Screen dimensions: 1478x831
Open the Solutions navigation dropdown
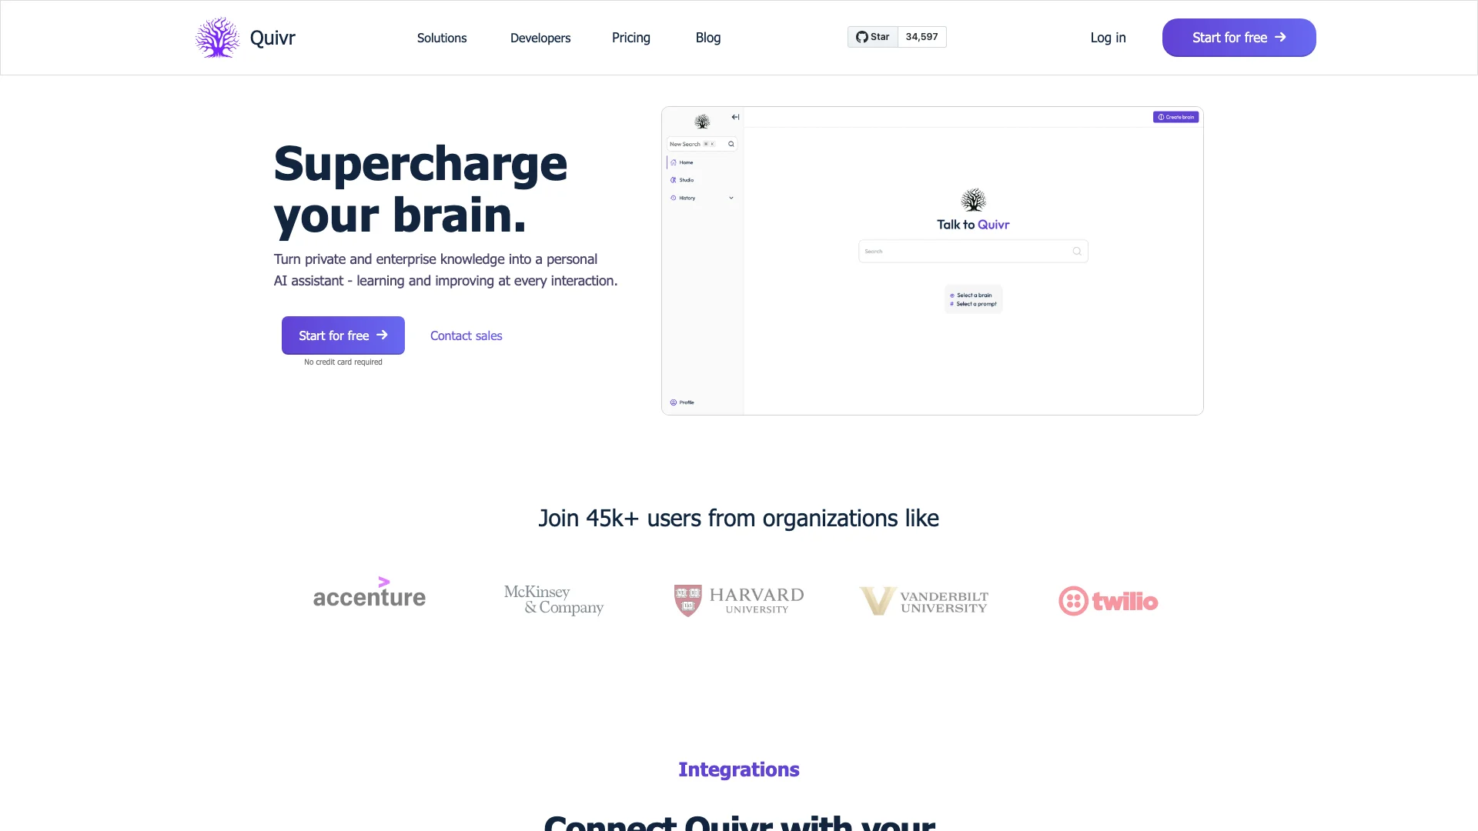pyautogui.click(x=440, y=38)
